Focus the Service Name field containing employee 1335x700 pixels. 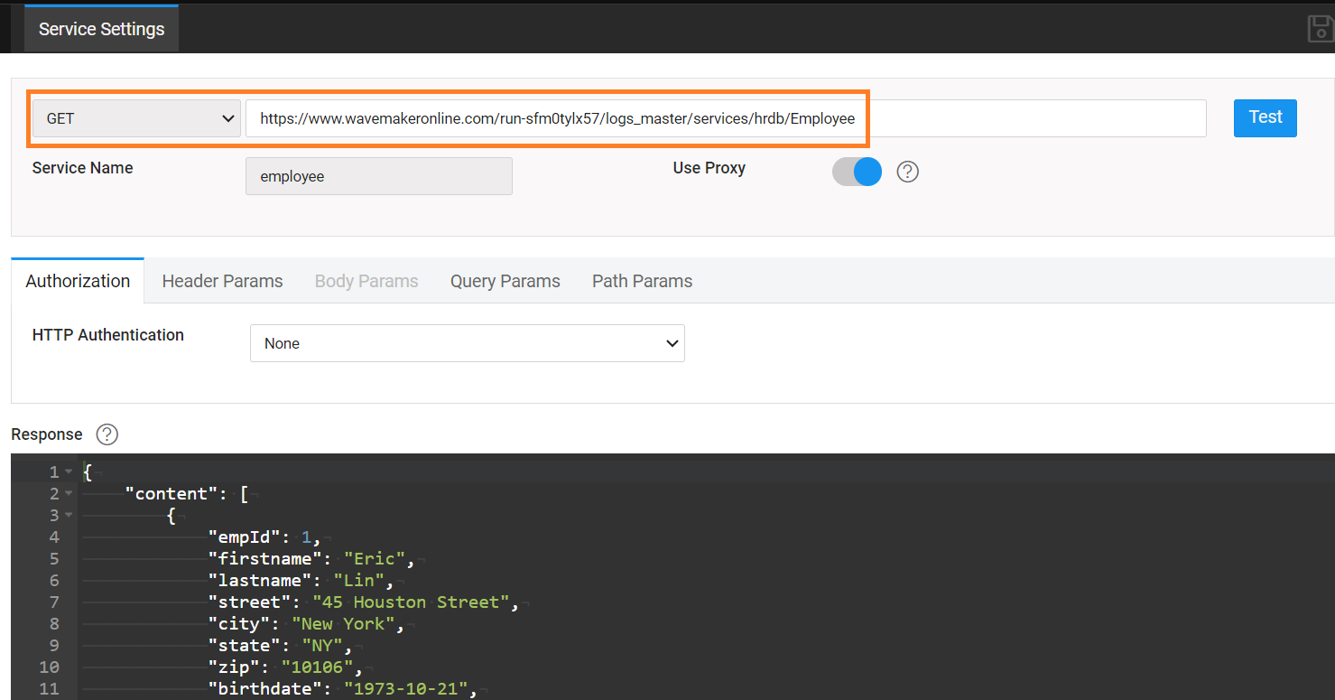[x=378, y=176]
